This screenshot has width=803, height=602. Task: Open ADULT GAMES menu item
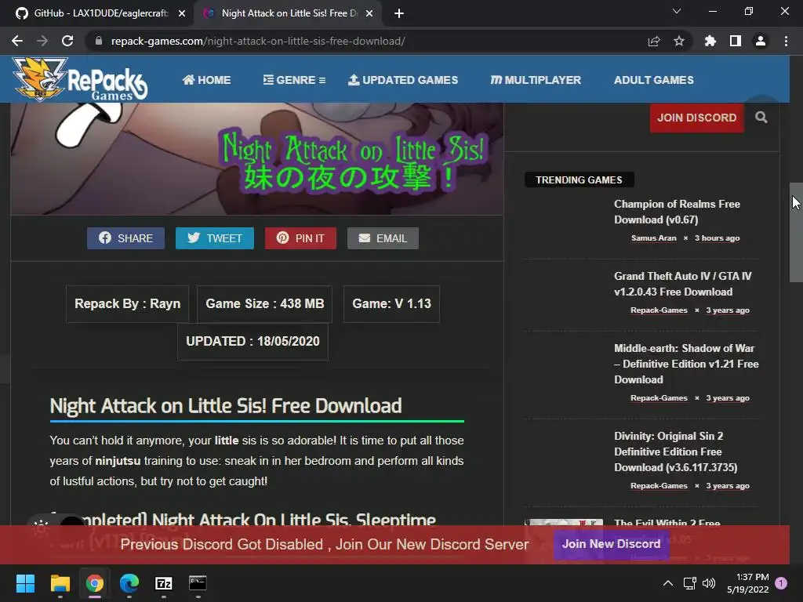tap(653, 80)
